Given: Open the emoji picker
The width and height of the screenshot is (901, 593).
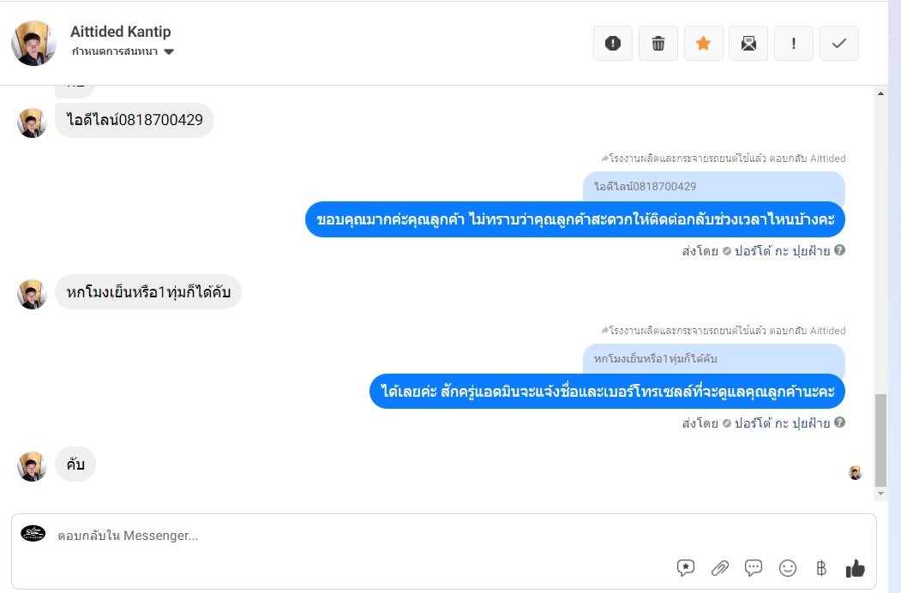Looking at the screenshot, I should point(787,568).
